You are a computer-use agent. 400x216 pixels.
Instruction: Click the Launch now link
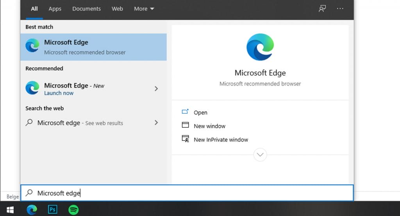click(59, 93)
